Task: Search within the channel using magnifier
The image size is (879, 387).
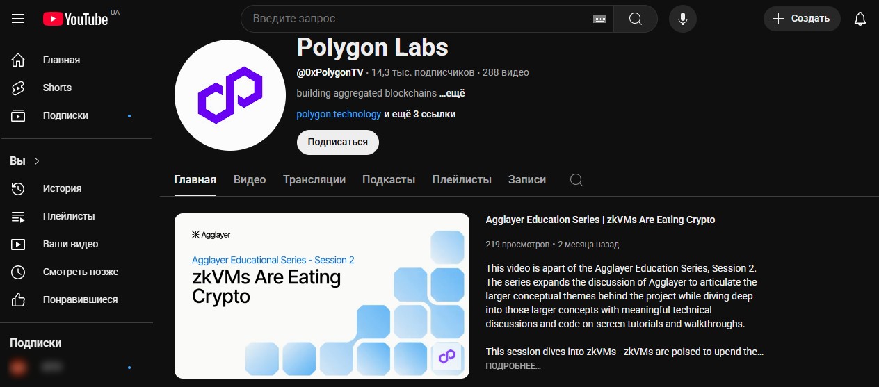Action: point(576,179)
